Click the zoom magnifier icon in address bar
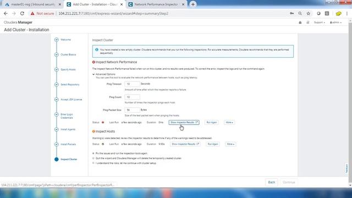 click(300, 13)
